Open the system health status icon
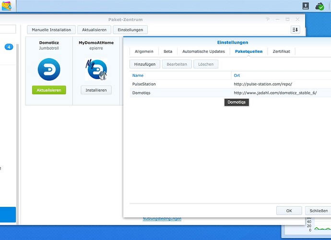 (319, 6)
